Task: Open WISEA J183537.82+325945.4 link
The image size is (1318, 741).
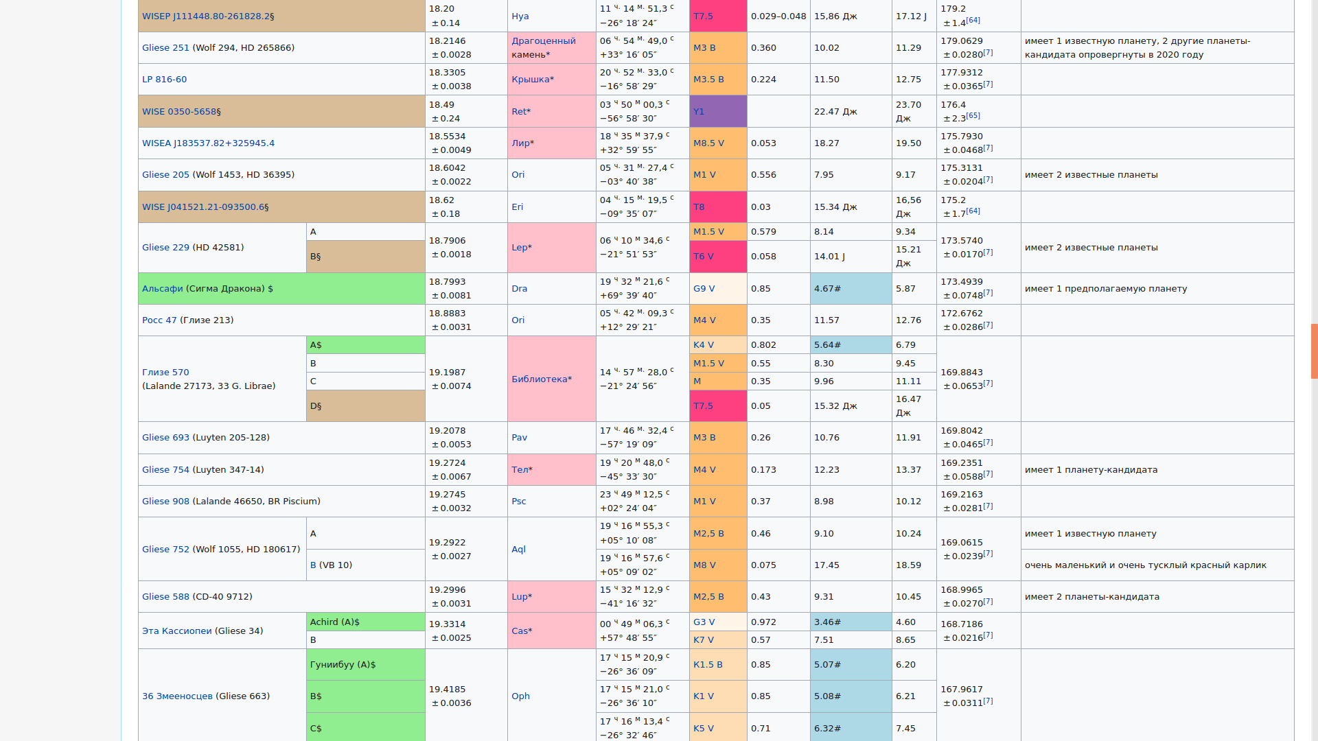Action: coord(208,143)
